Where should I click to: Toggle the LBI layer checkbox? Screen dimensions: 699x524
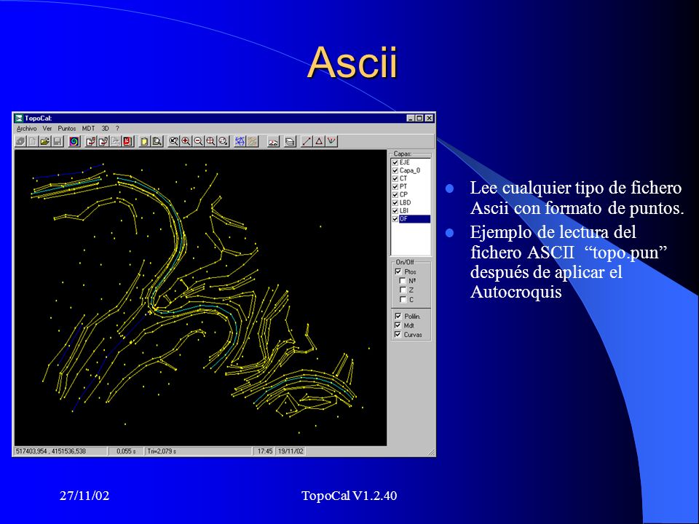pos(395,211)
